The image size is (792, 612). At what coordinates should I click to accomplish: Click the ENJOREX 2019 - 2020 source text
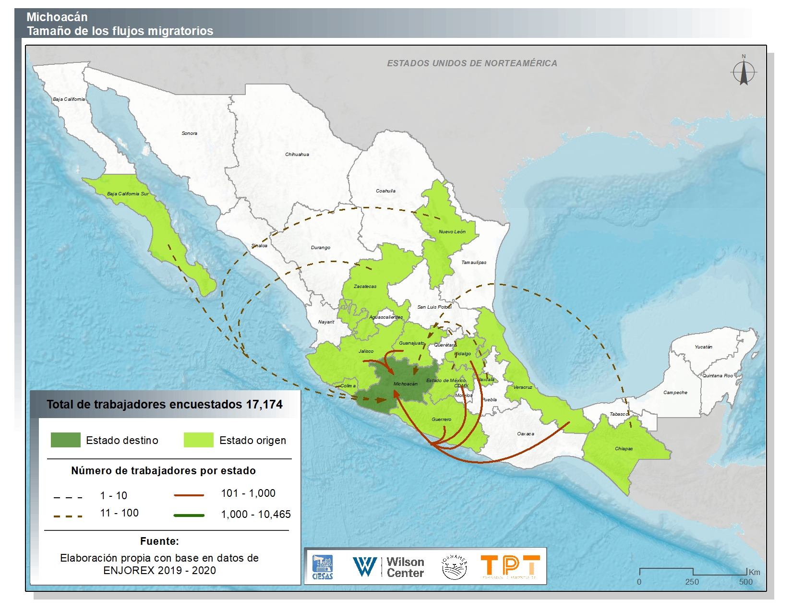tap(159, 570)
